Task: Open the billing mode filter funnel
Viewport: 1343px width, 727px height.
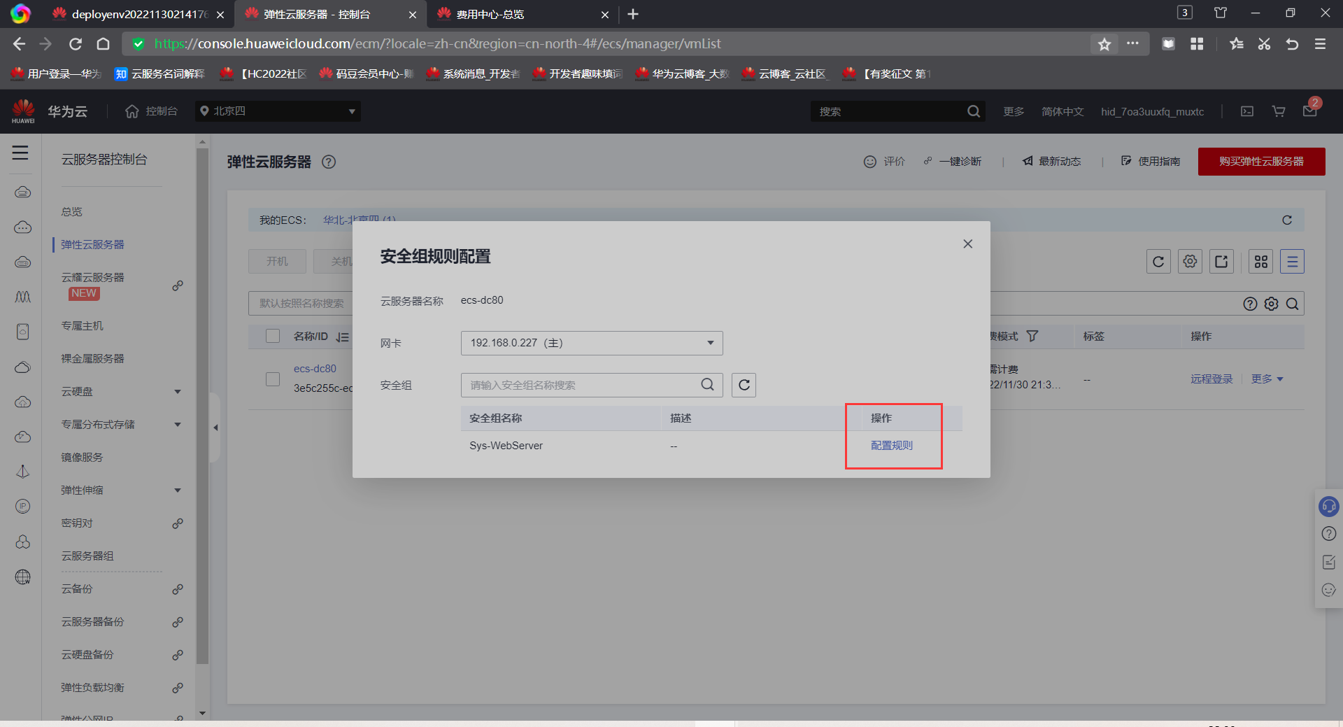Action: [1032, 336]
